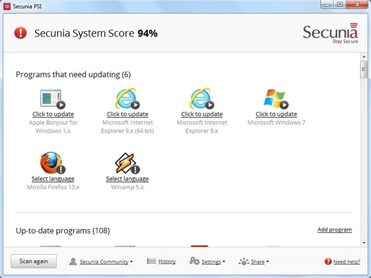Image resolution: width=371 pixels, height=278 pixels.
Task: Click to update Microsoft Windows 7
Action: pyautogui.click(x=276, y=114)
